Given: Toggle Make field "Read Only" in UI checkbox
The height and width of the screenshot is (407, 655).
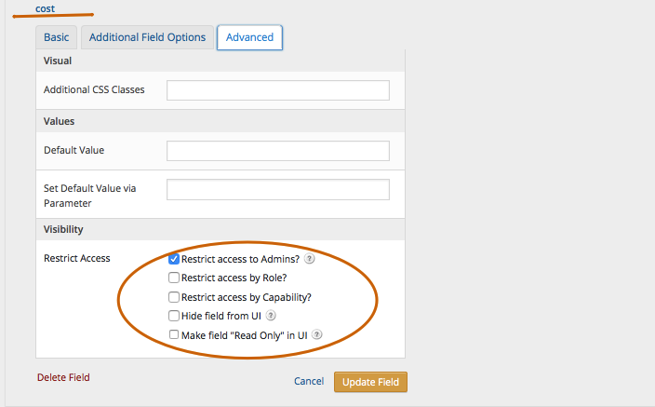Looking at the screenshot, I should (x=174, y=334).
